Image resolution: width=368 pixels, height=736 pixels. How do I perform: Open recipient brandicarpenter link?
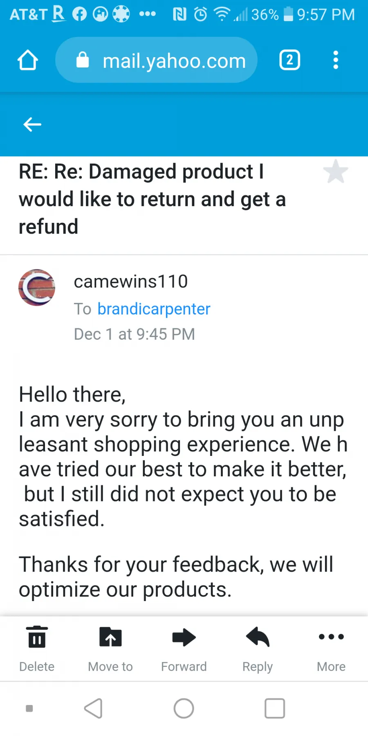point(154,309)
